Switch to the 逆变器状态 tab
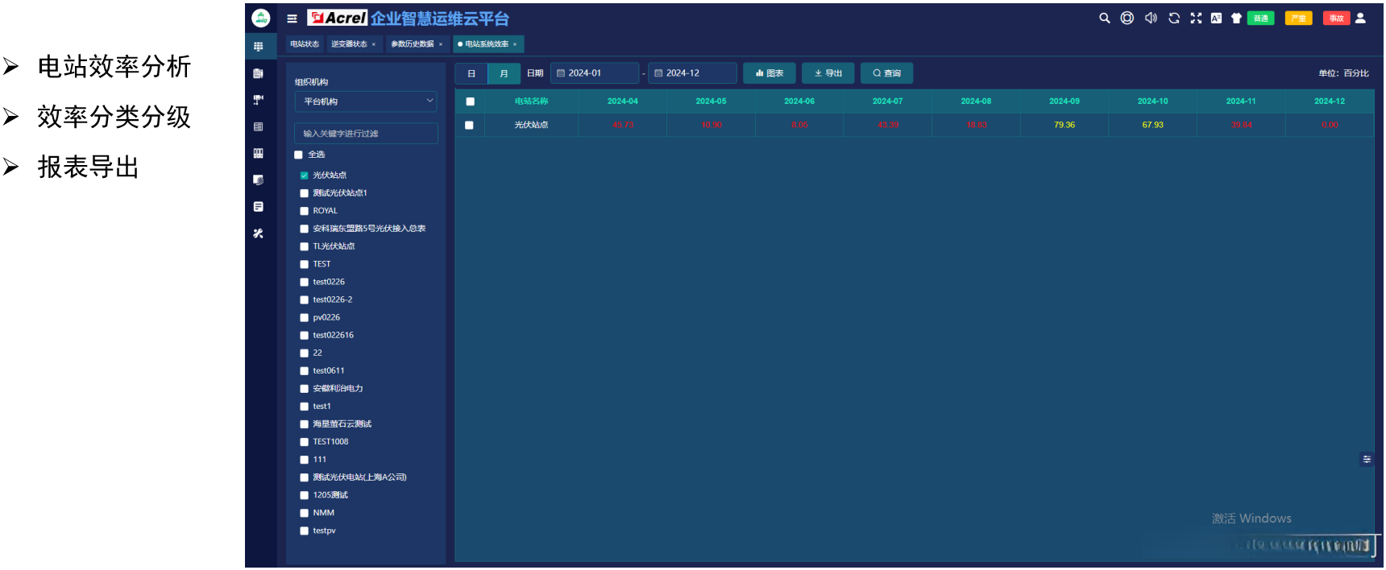Viewport: 1386px width, 570px height. point(349,44)
